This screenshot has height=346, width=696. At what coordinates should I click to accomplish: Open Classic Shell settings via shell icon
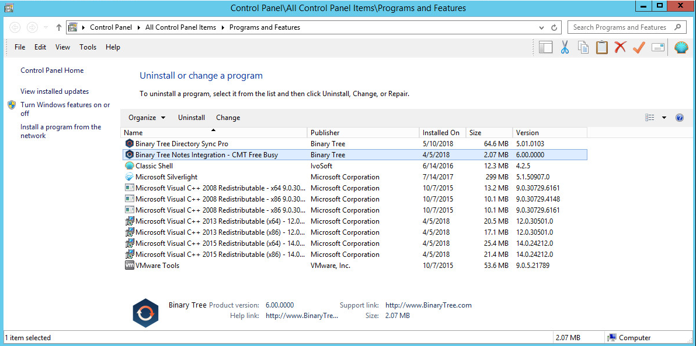click(681, 48)
